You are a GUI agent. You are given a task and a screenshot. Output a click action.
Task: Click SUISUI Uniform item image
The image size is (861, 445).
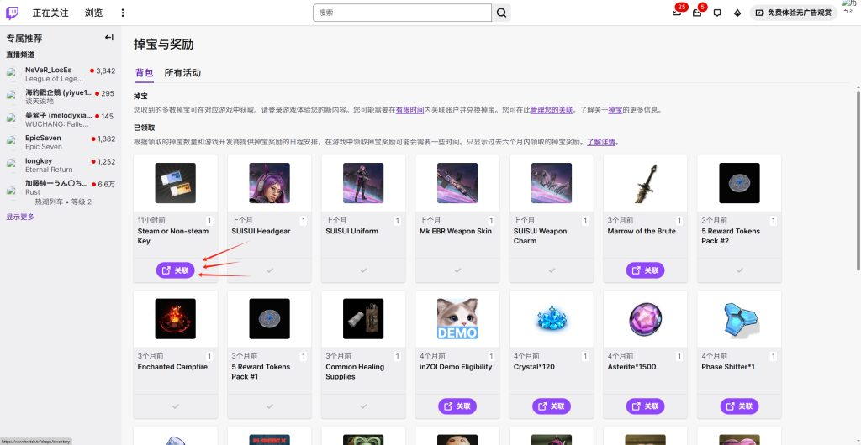coord(363,183)
